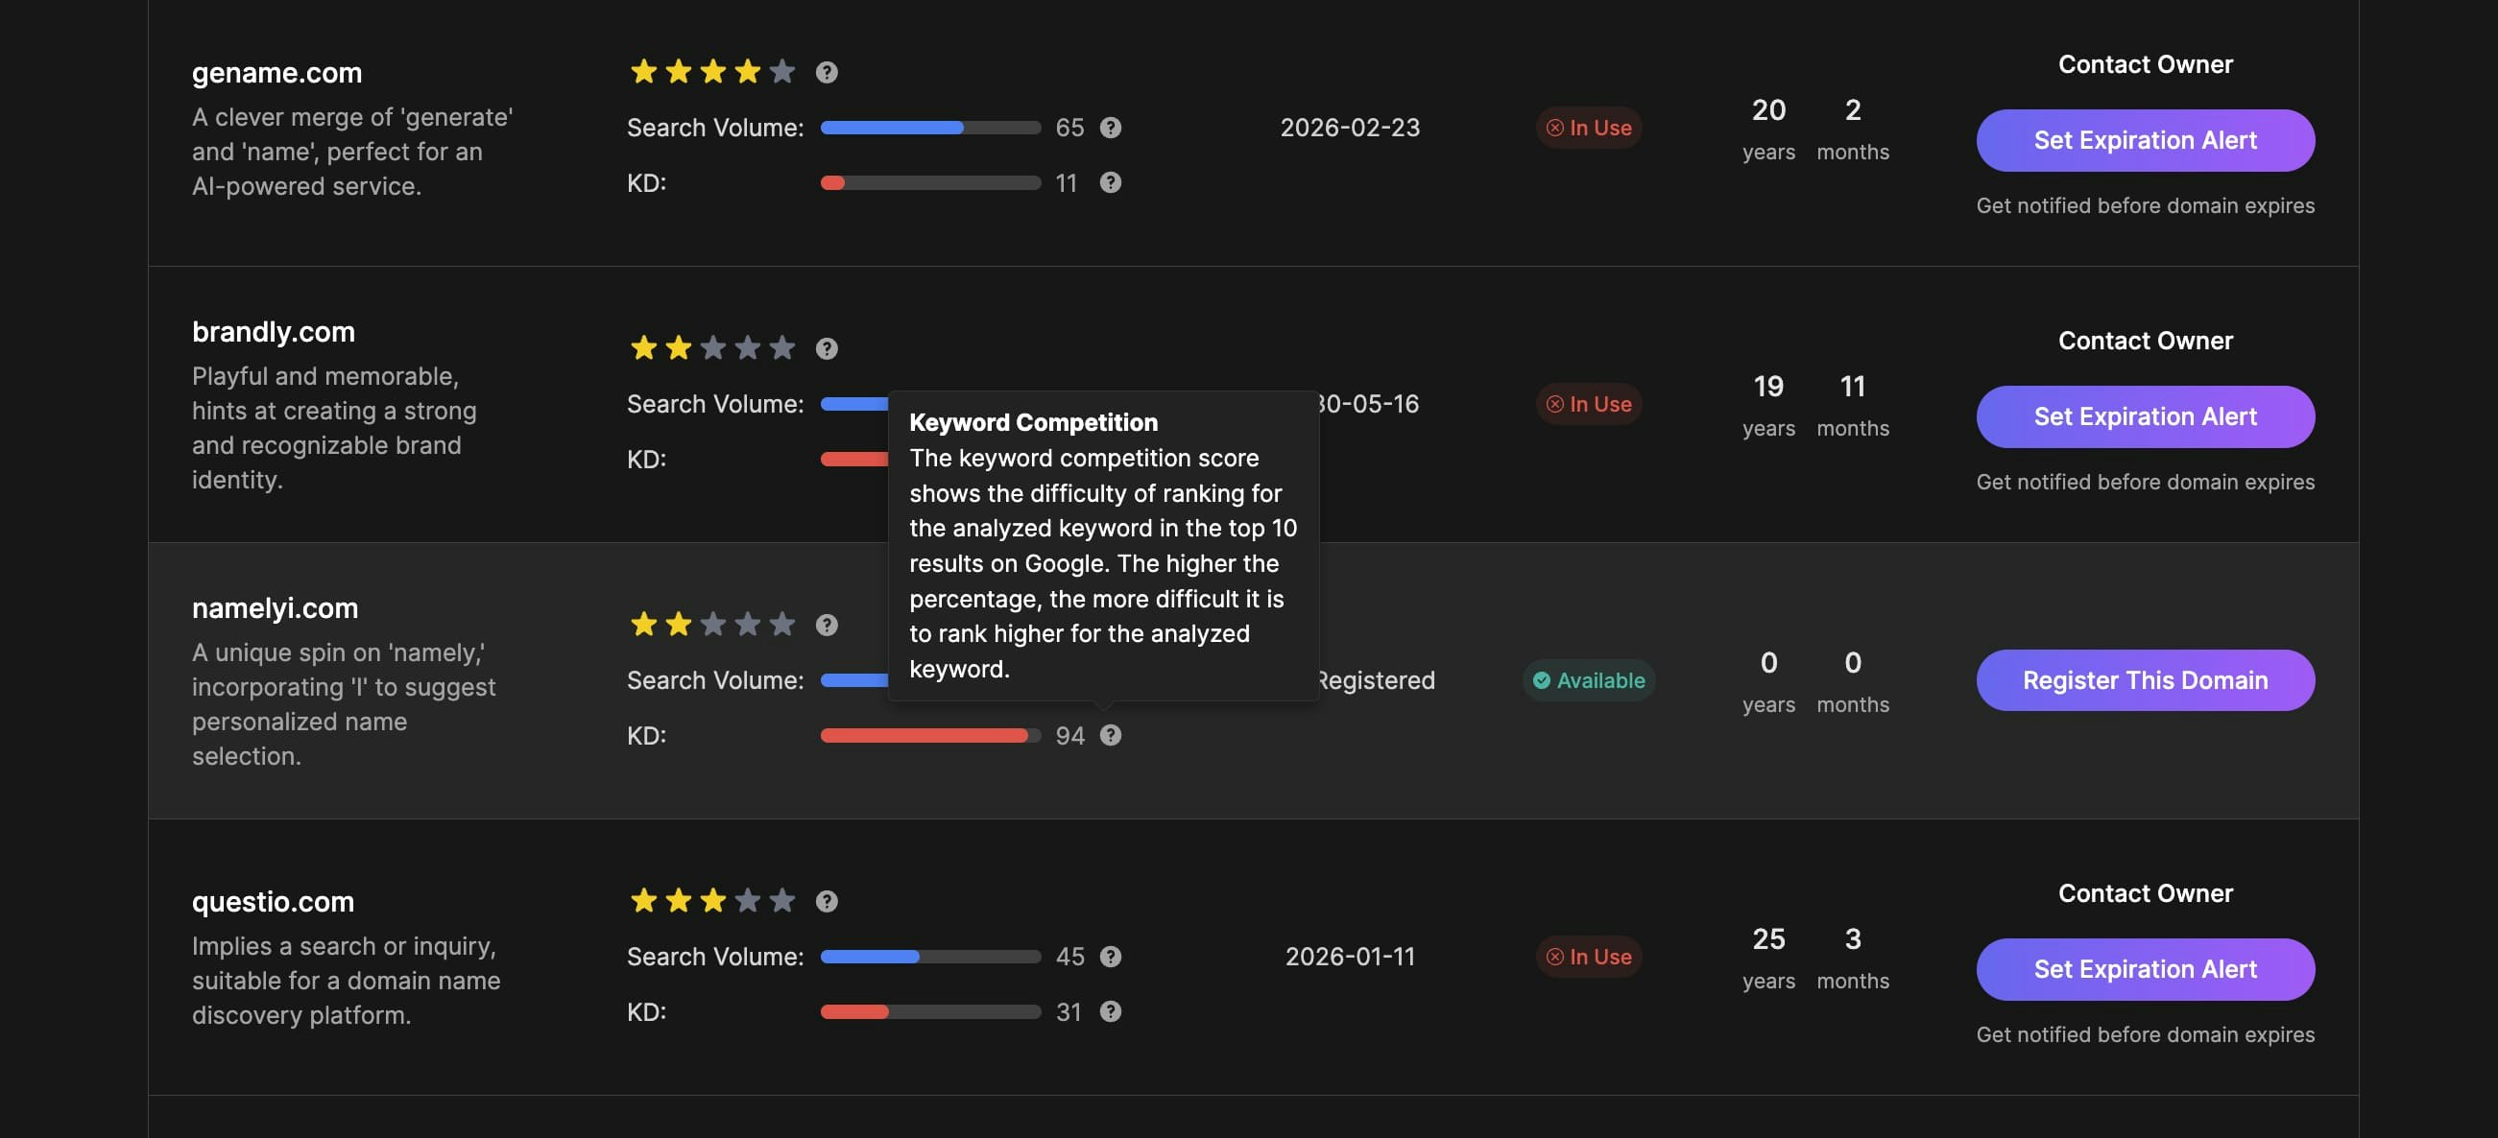Click questio.com KD 31 help icon
Viewport: 2498px width, 1138px height.
[1111, 1012]
